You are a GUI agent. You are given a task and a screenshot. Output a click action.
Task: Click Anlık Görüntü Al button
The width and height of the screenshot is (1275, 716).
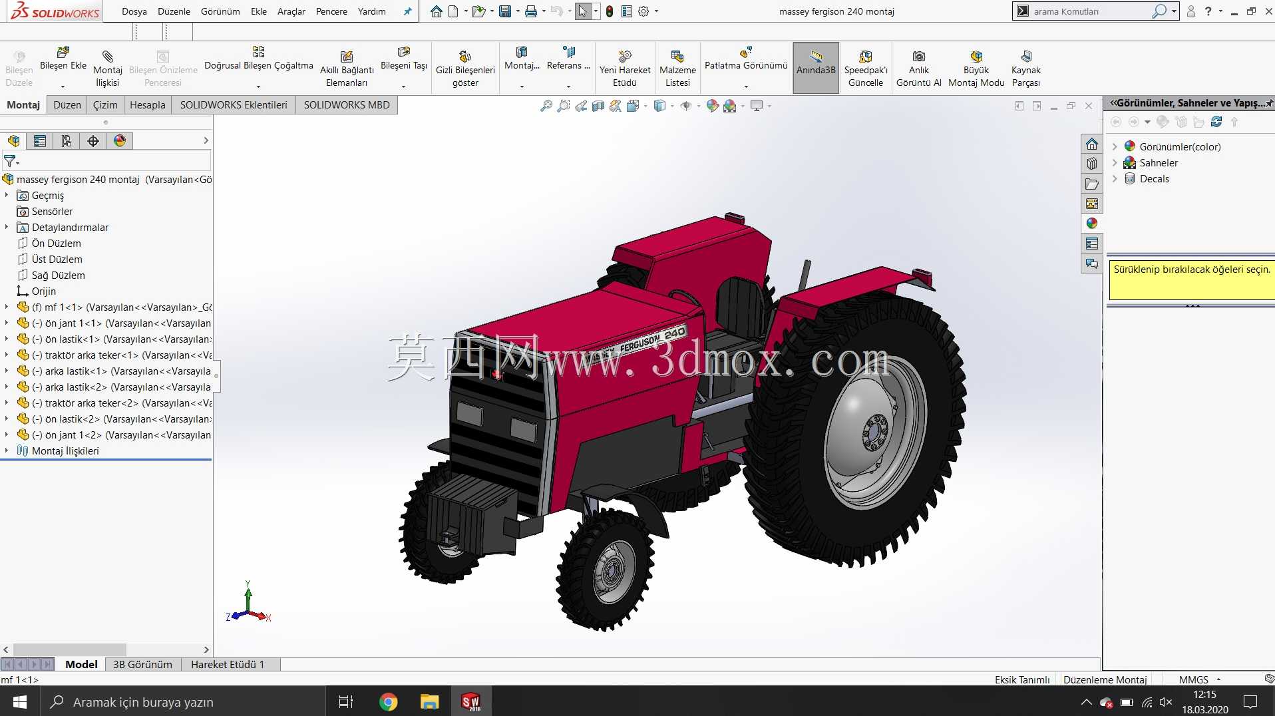point(918,67)
